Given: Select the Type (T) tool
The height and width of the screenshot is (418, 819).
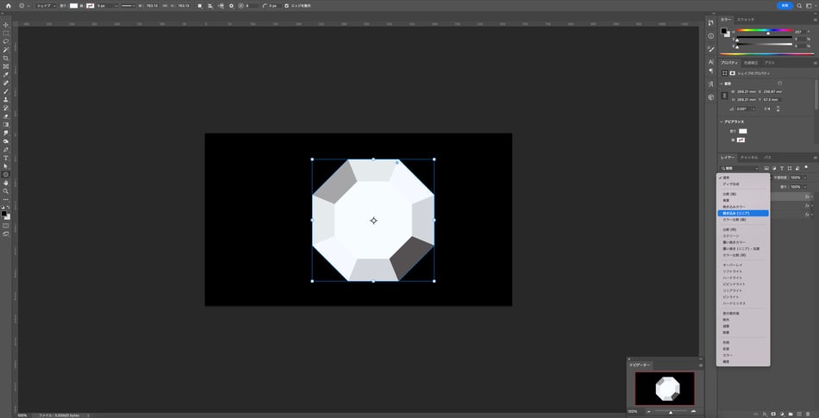Looking at the screenshot, I should [x=6, y=158].
